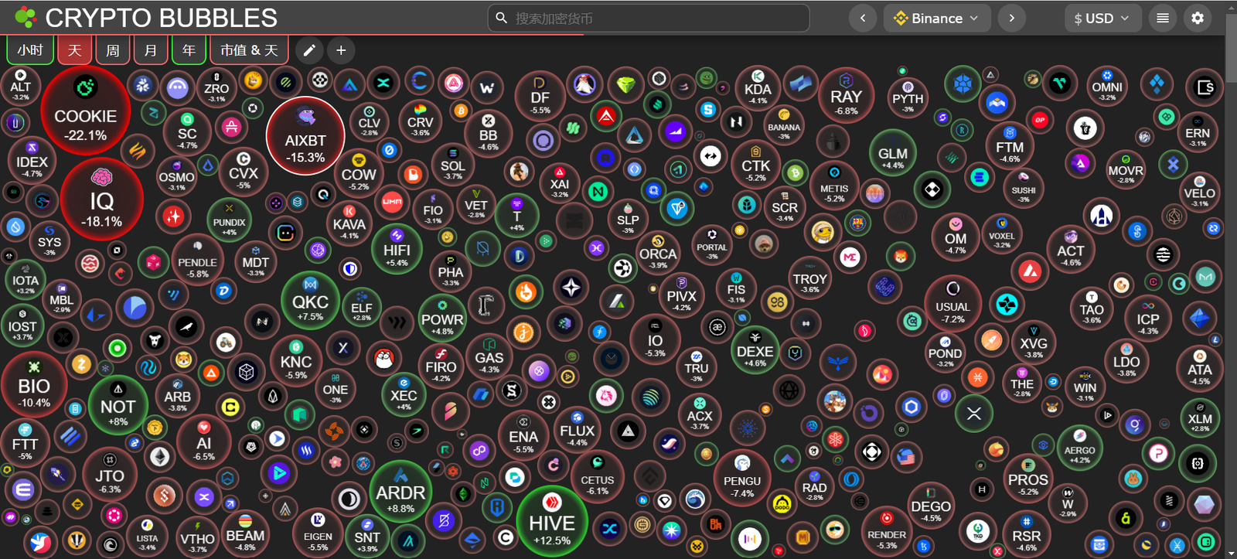The width and height of the screenshot is (1237, 559).
Task: Select the ICP bubble
Action: coord(1148,318)
